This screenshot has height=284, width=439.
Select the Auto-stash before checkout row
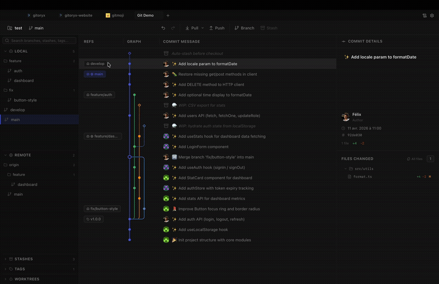(x=207, y=53)
